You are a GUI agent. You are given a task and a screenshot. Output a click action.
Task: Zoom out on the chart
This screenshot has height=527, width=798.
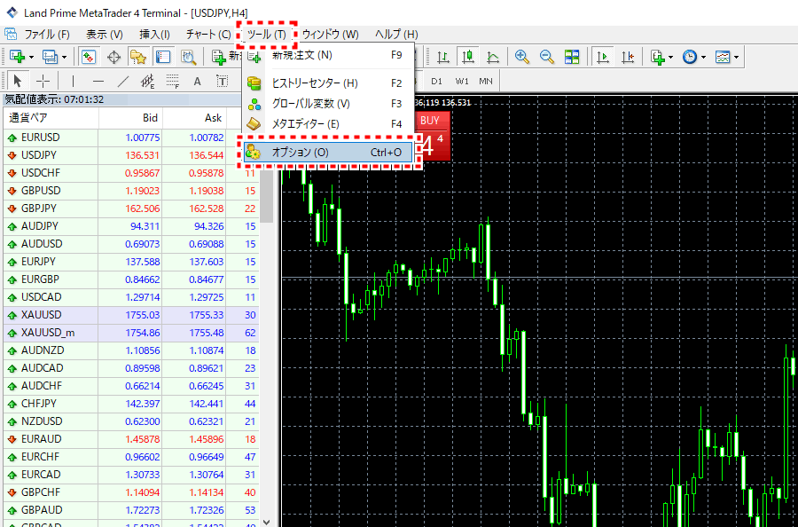pos(547,57)
